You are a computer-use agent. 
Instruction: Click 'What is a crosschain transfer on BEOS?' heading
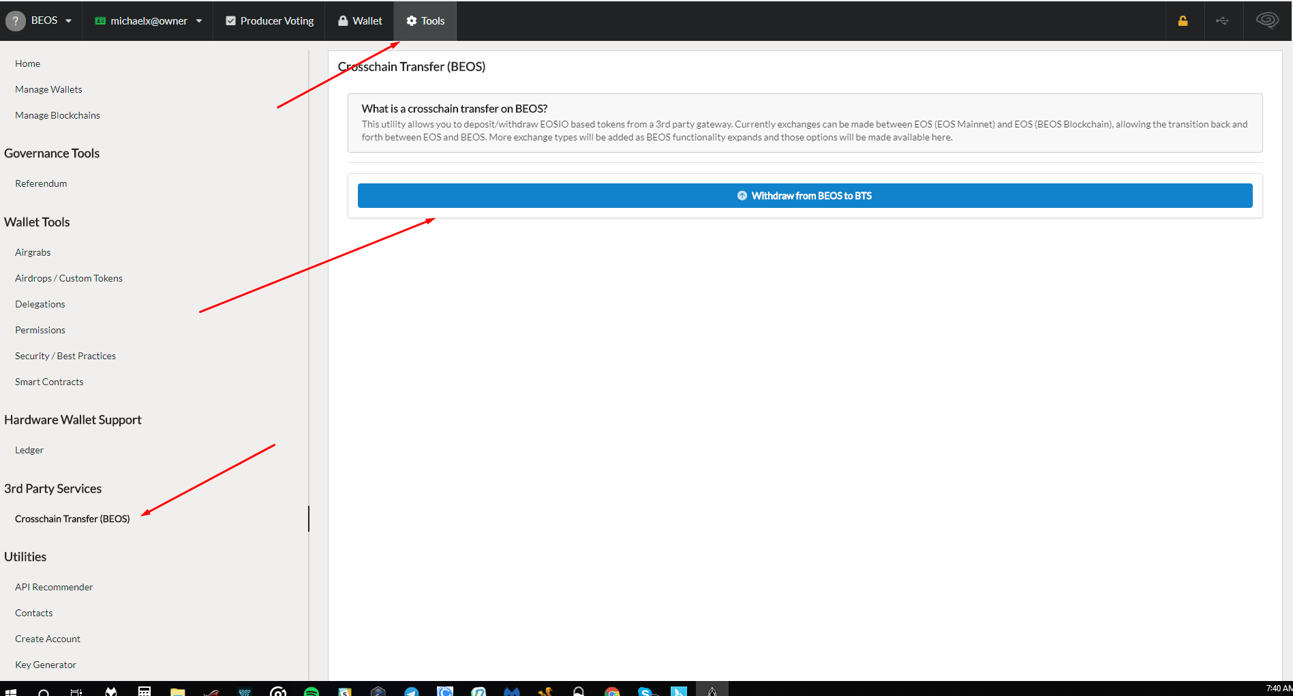(x=455, y=108)
